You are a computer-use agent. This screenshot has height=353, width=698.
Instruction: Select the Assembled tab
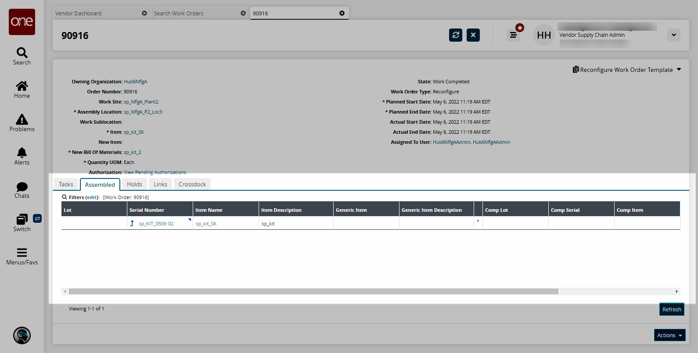[100, 185]
